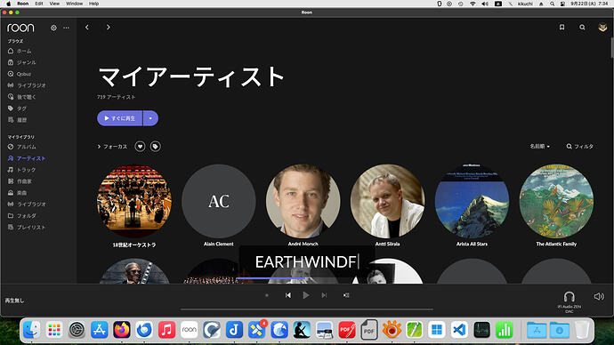Click the すぐに再生 play now button
Image resolution: width=614 pixels, height=345 pixels.
coord(120,118)
